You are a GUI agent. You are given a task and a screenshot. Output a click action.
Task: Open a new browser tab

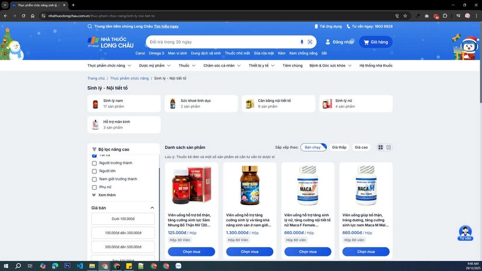click(x=73, y=5)
